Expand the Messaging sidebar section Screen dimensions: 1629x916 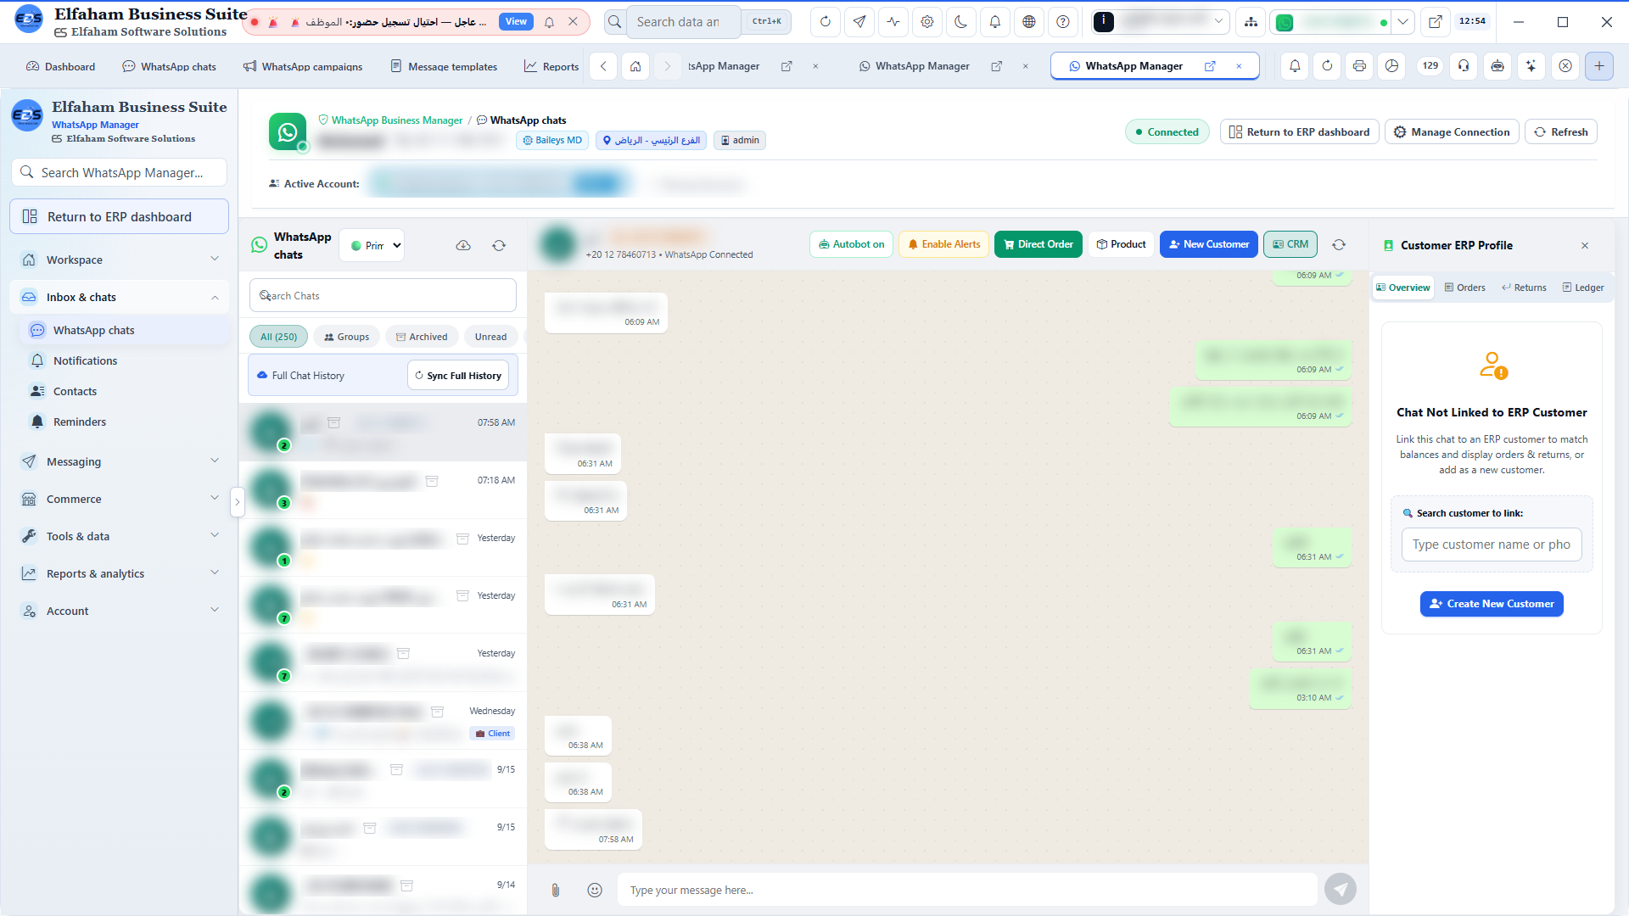pos(120,461)
